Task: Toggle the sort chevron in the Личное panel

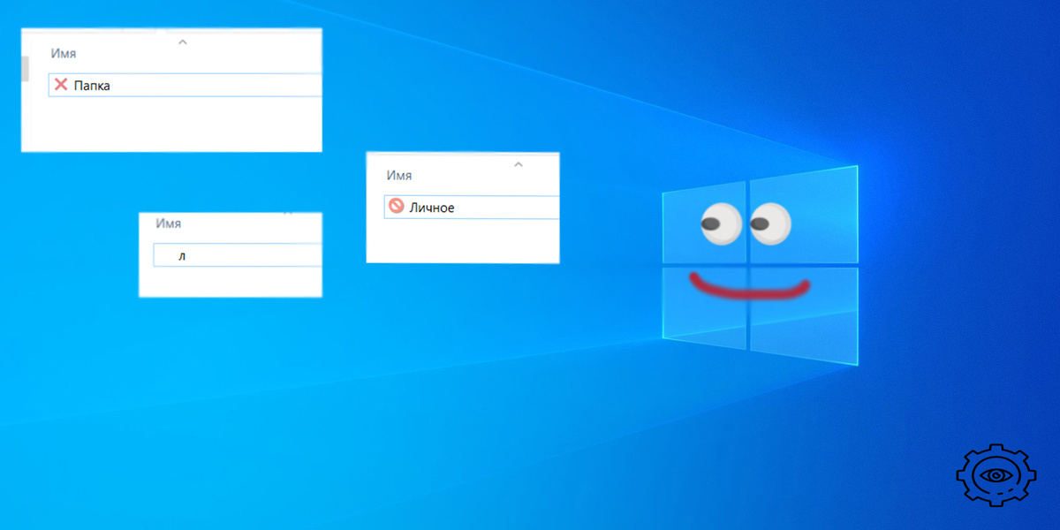Action: coord(519,163)
